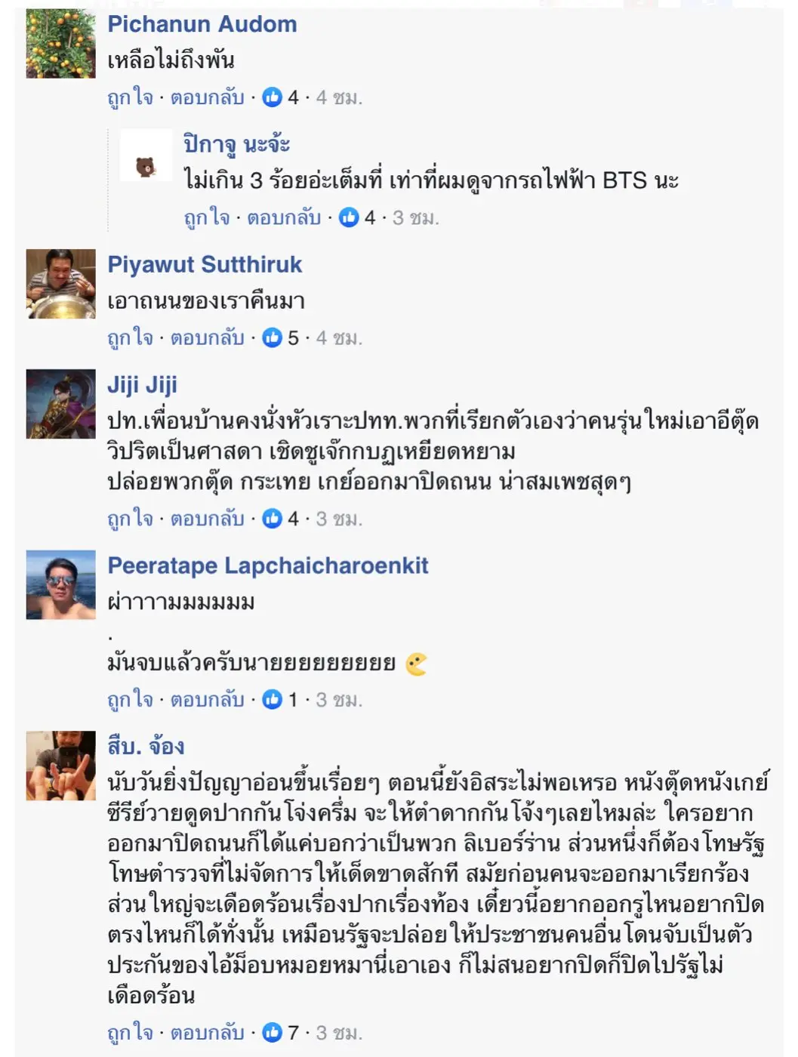Reply to Piyawut Sutthiruk's comment via ตอบกลับ

[x=208, y=337]
